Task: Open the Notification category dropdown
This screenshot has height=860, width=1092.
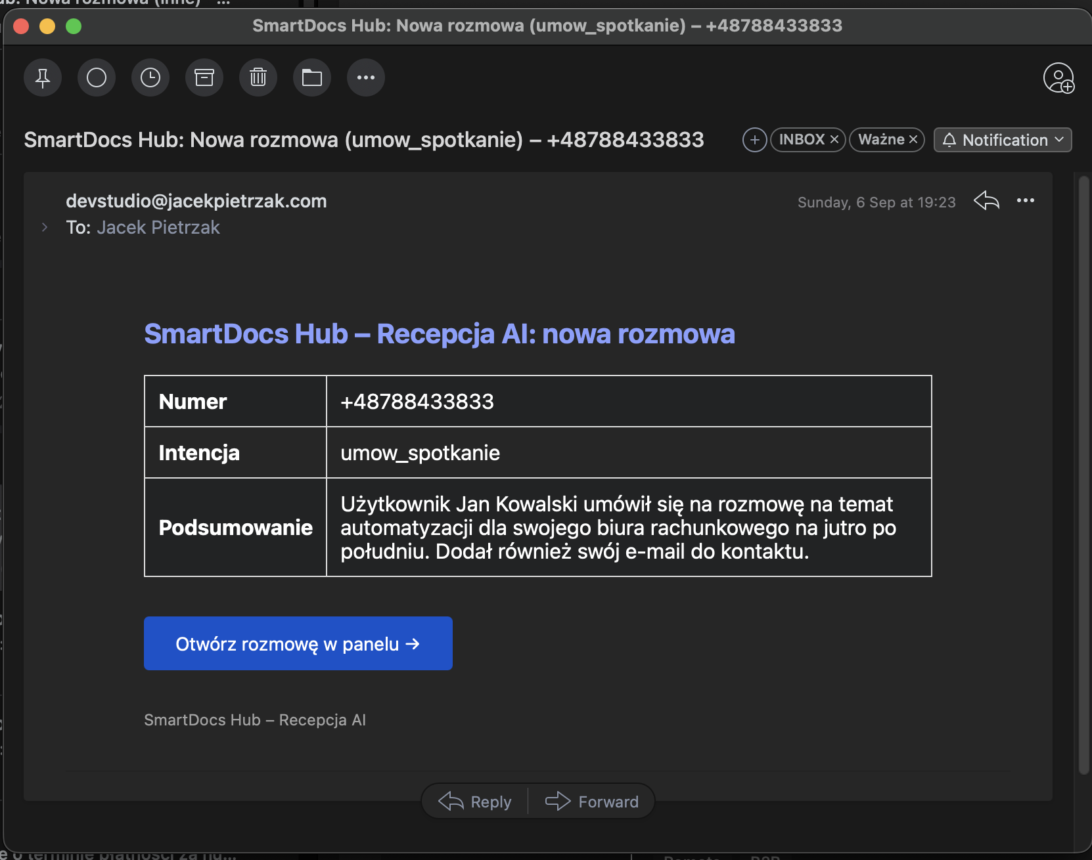Action: pyautogui.click(x=1003, y=140)
